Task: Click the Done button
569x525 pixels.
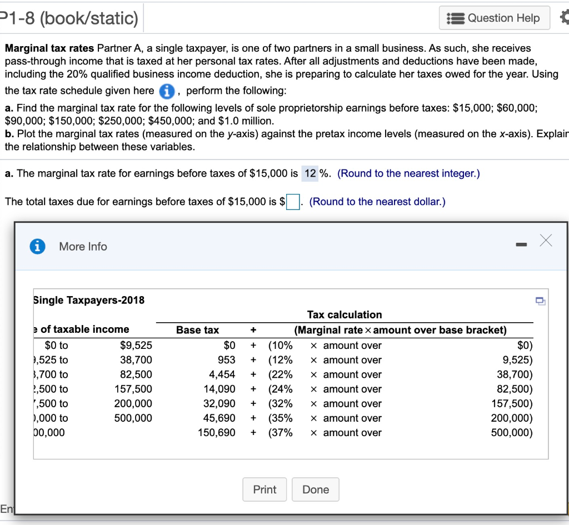Action: pyautogui.click(x=316, y=489)
